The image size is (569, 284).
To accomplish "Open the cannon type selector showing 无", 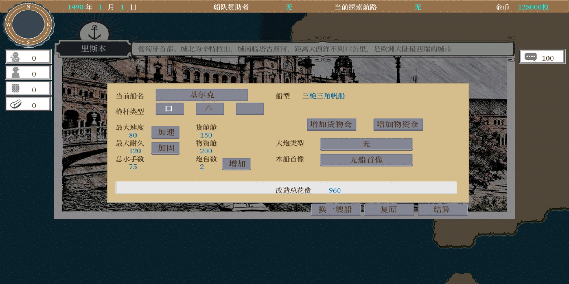I will coord(366,144).
